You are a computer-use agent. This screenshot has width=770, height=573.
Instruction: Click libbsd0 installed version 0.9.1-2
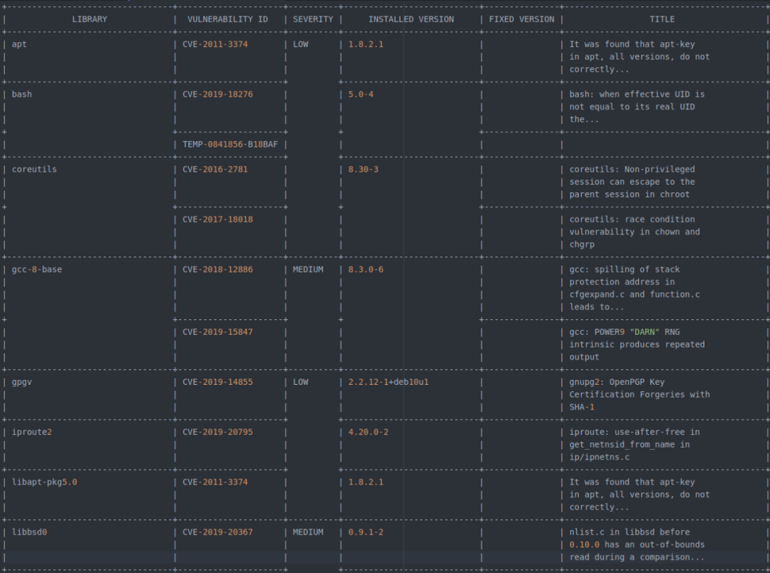pos(366,532)
